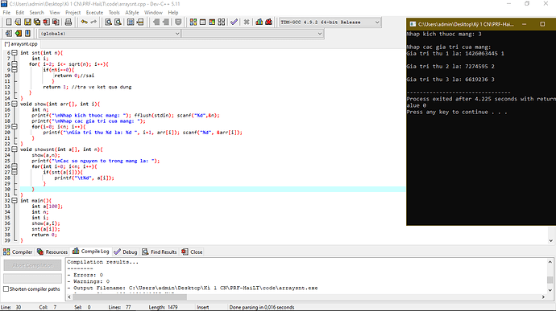
Task: Click the Redo toolbar arrow
Action: coord(93,22)
